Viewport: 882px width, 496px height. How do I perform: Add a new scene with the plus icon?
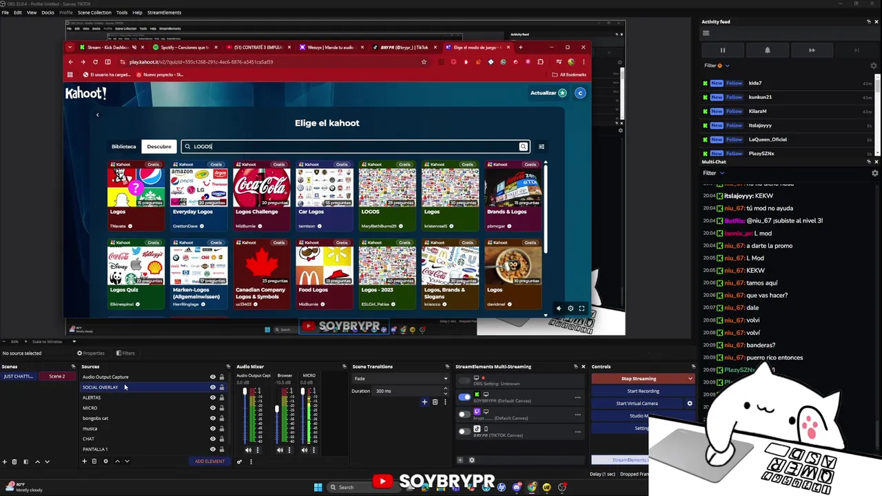click(x=4, y=462)
